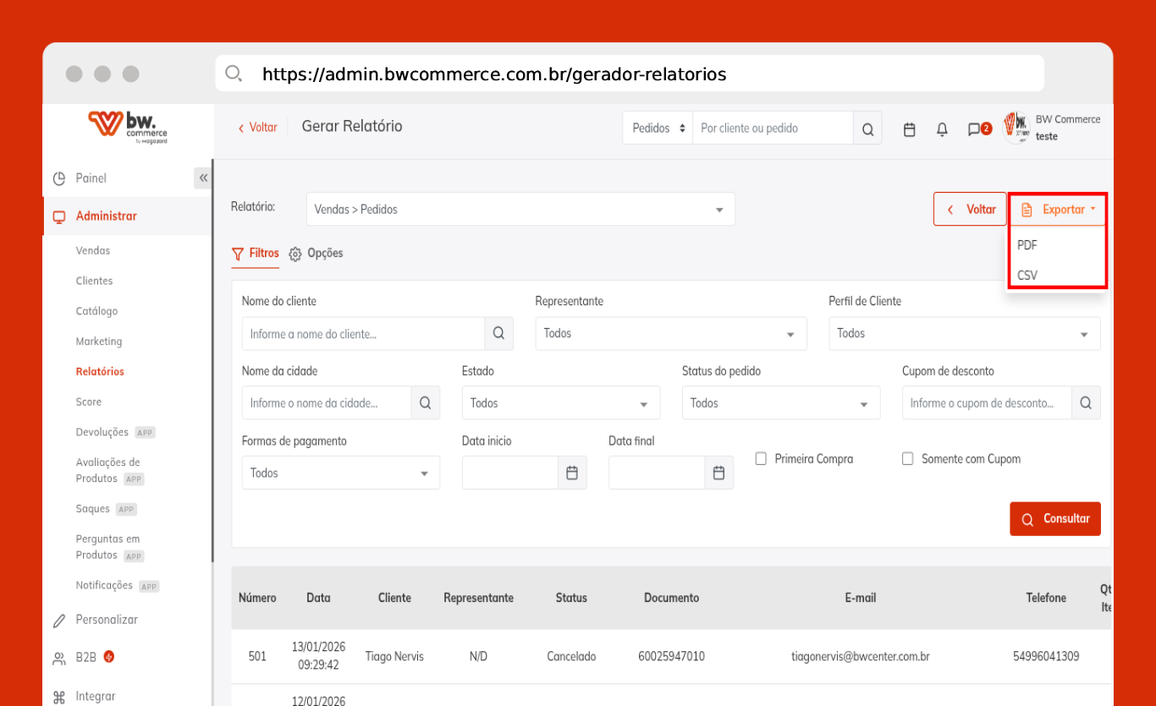Collapse sidebar with double chevron icon
The width and height of the screenshot is (1156, 706).
(203, 178)
